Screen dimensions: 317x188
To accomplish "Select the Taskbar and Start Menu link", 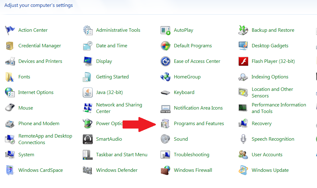I will (x=122, y=155).
